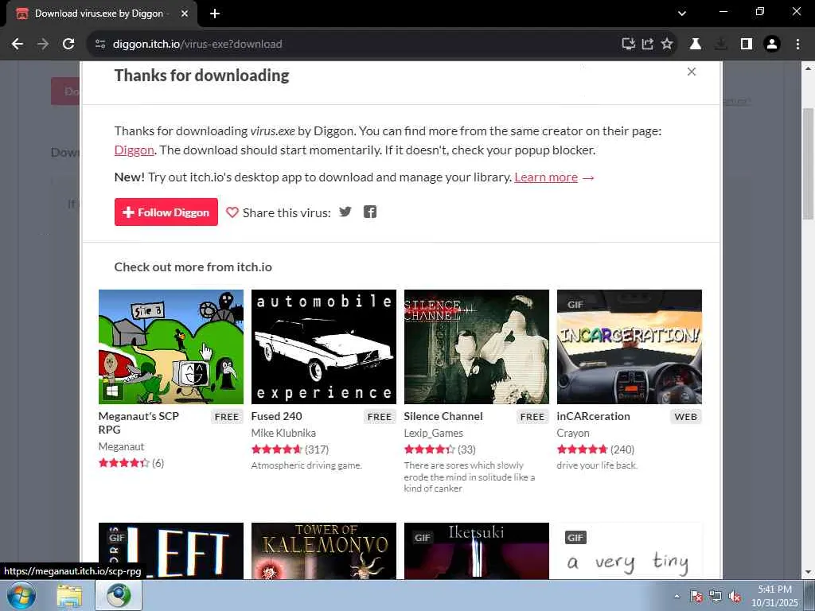
Task: Open the Fused 240 automobile experience thumbnail
Action: 324,347
